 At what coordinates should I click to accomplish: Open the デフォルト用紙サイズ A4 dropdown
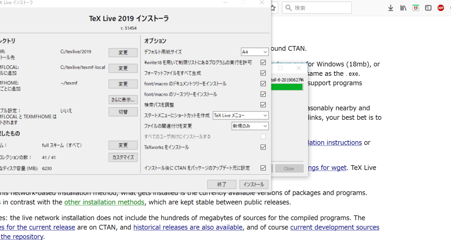[x=255, y=52]
